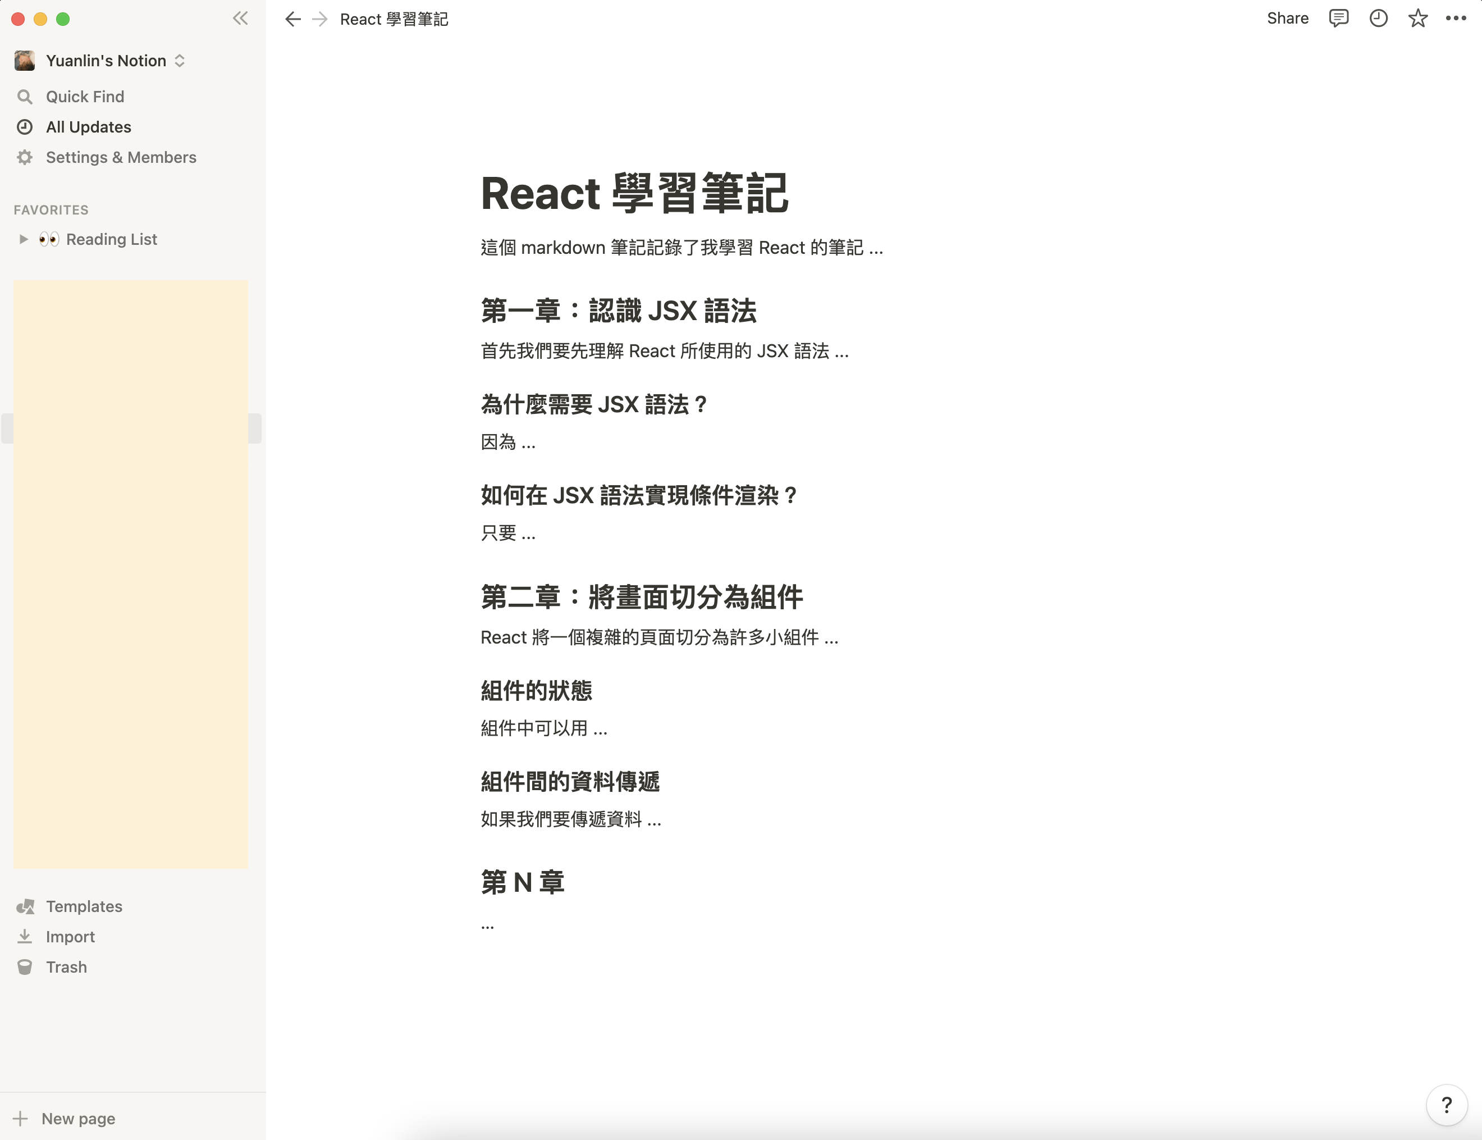Expand the Reading List toggle triangle
The height and width of the screenshot is (1140, 1482).
24,239
